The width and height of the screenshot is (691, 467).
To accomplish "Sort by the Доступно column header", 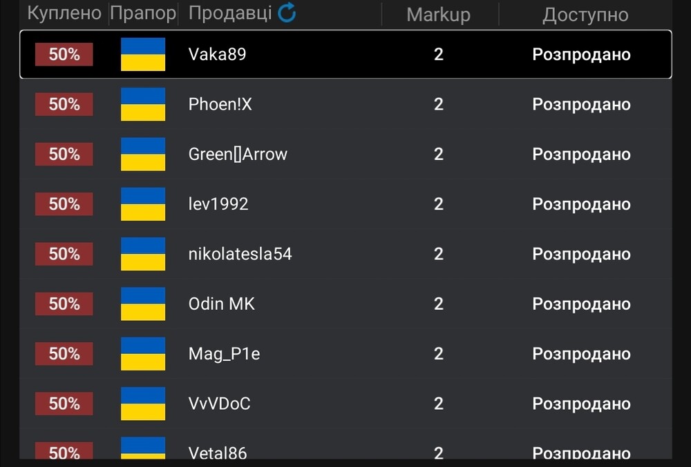I will (x=585, y=15).
